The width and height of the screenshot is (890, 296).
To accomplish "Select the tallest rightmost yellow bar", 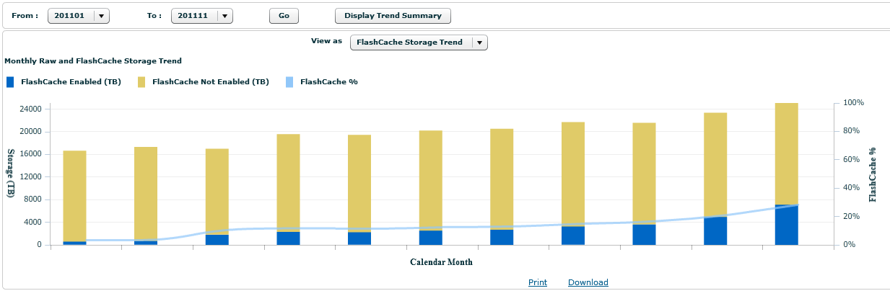I will [786, 153].
